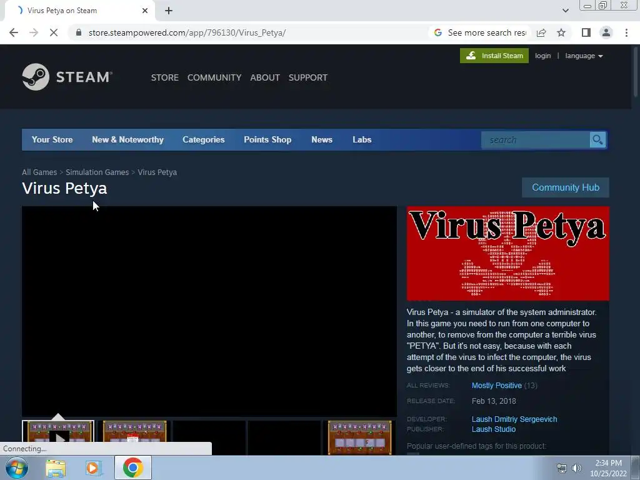The height and width of the screenshot is (480, 640).
Task: Stop page loading with X button
Action: (x=54, y=32)
